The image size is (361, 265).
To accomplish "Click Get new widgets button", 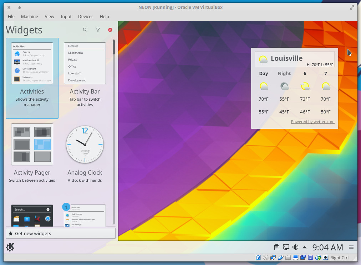I will 61,233.
